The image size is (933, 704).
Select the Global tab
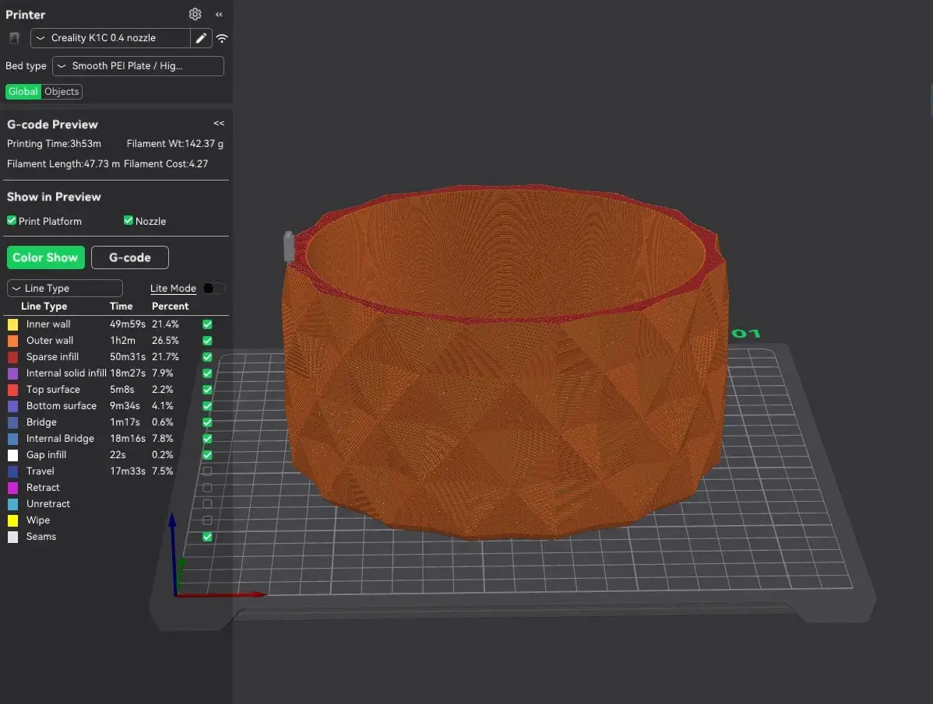(23, 92)
